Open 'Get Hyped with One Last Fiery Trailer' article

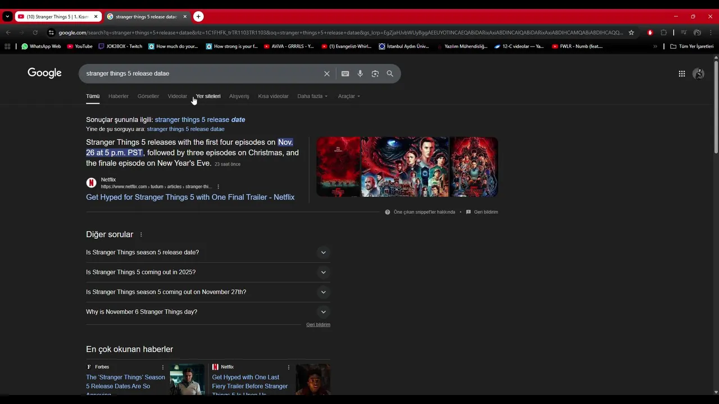(250, 385)
